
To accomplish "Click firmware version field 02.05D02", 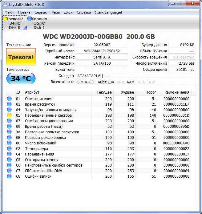I will (102, 45).
